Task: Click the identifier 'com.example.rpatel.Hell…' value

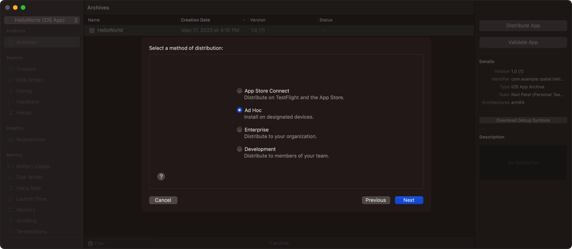Action: pos(537,79)
